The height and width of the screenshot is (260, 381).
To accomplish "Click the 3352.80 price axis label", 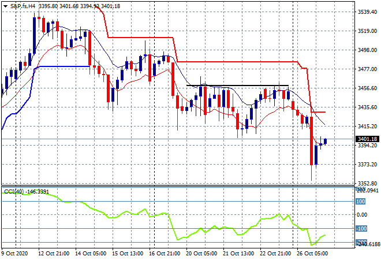I will coord(367,183).
